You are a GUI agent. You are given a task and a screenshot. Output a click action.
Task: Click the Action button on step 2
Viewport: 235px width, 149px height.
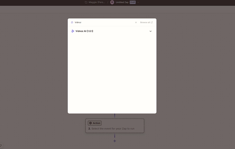coord(95,123)
